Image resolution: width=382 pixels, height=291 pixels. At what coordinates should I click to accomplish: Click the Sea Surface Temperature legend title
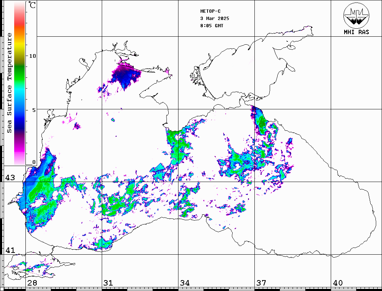click(x=9, y=83)
